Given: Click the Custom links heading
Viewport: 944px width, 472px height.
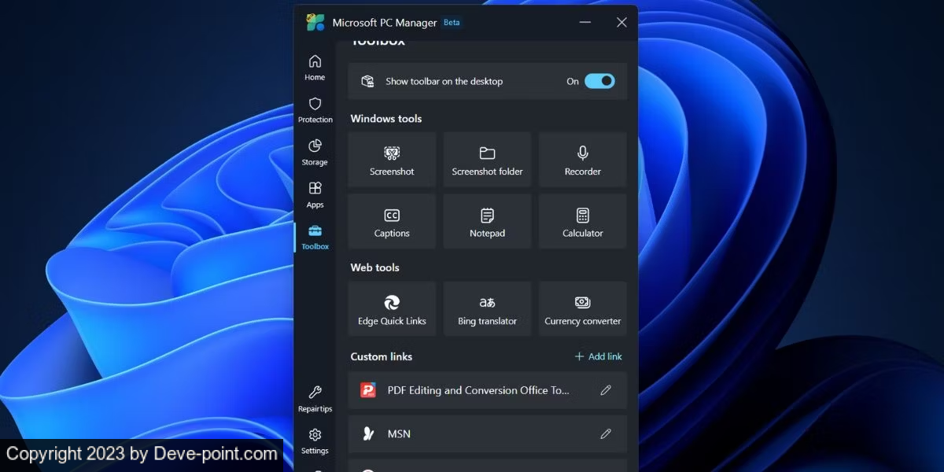Looking at the screenshot, I should pos(382,356).
